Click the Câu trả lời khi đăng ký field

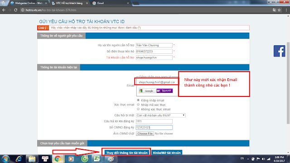point(154,121)
